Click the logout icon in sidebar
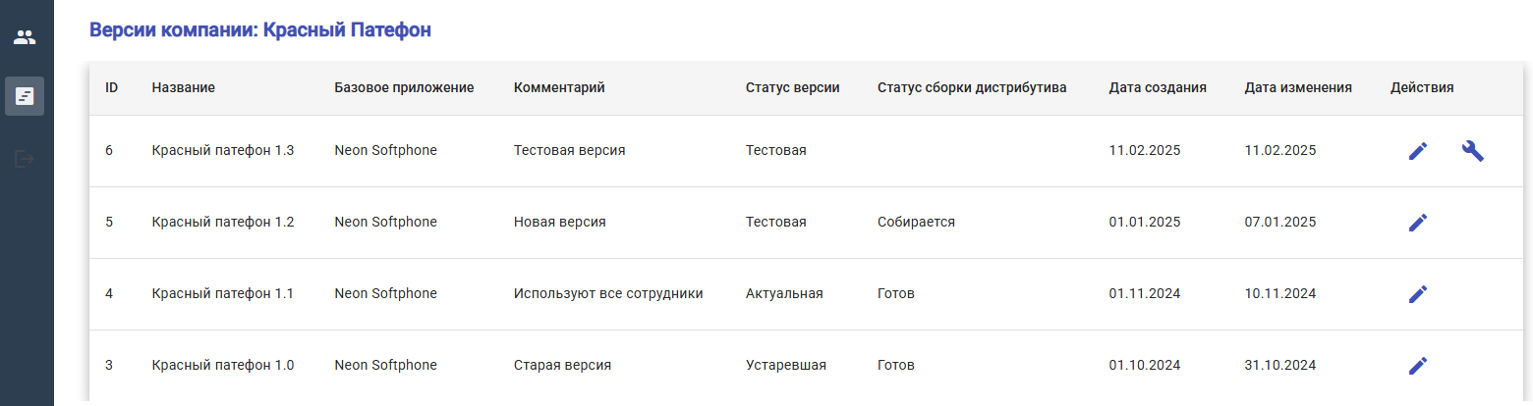Screen dimensions: 1533x406 coord(25,159)
